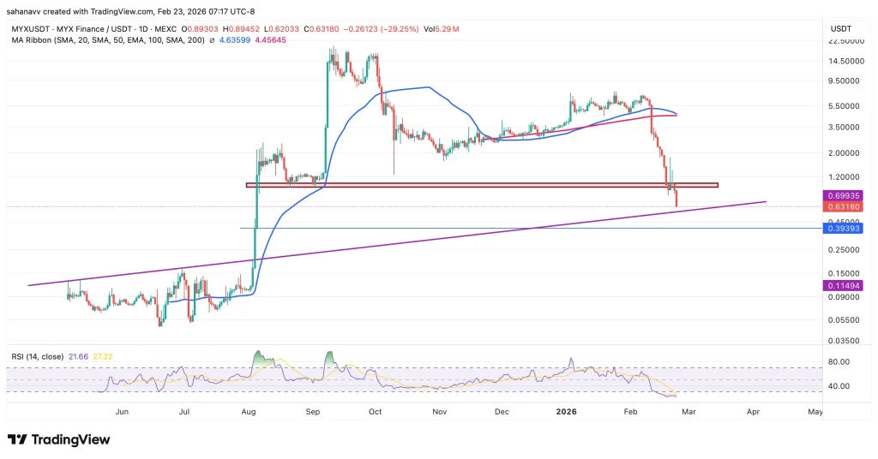This screenshot has height=459, width=878.
Task: Click the TradingView logo icon
Action: pyautogui.click(x=18, y=439)
